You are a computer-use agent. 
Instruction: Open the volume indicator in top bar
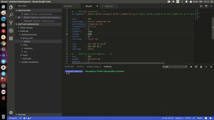click(x=201, y=2)
